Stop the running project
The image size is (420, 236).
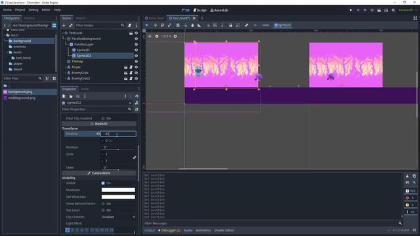click(x=365, y=10)
